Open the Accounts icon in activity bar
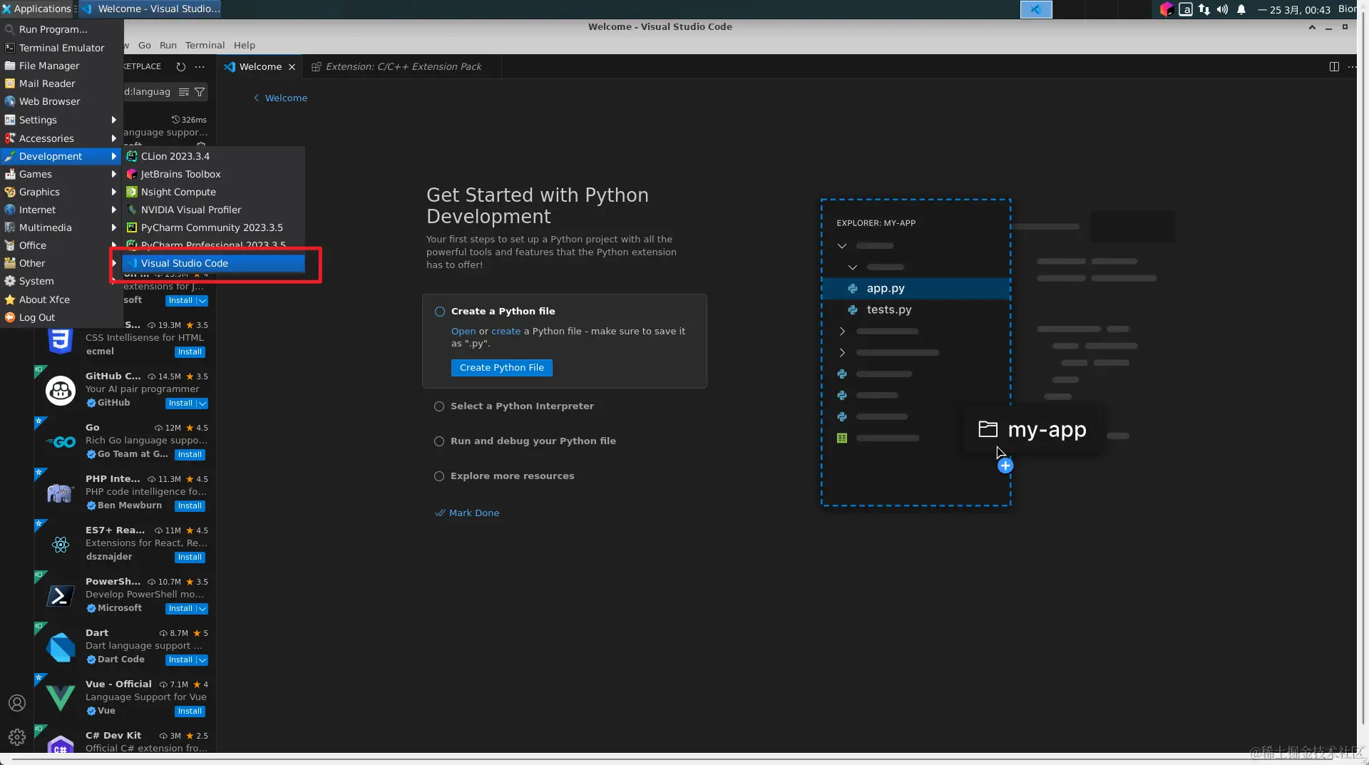This screenshot has height=765, width=1369. pyautogui.click(x=17, y=703)
